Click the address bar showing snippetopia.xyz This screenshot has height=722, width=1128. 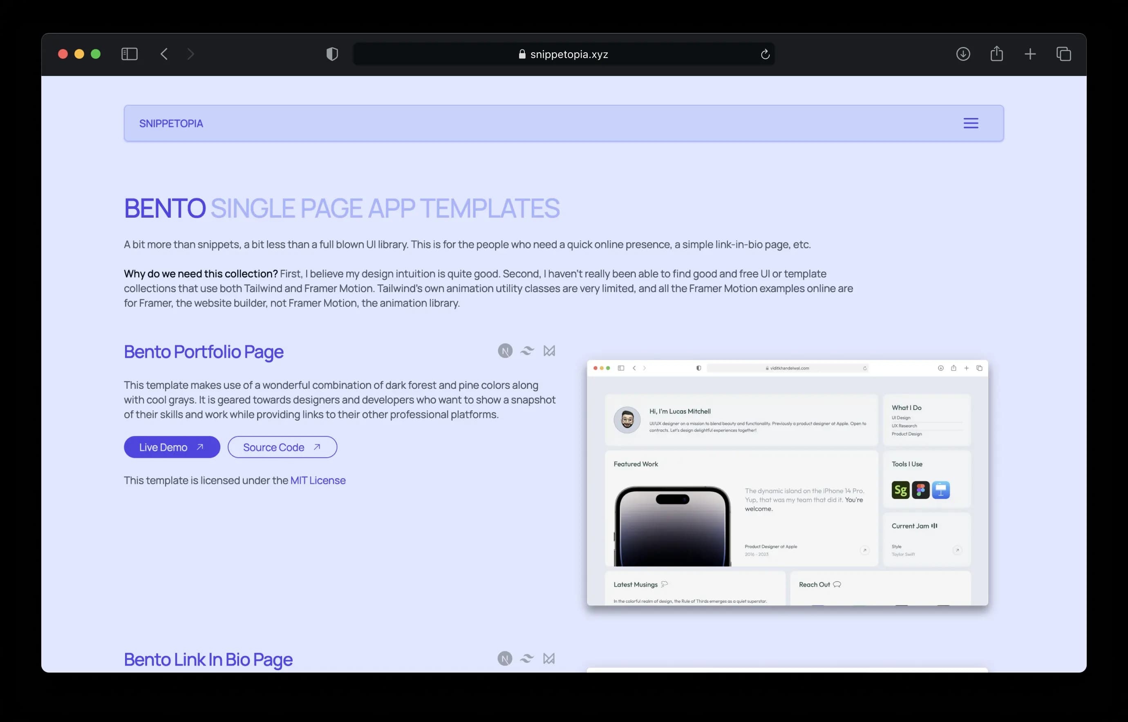[563, 54]
